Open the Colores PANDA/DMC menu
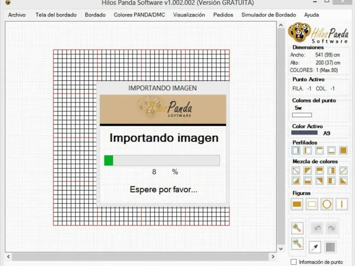 pos(139,15)
